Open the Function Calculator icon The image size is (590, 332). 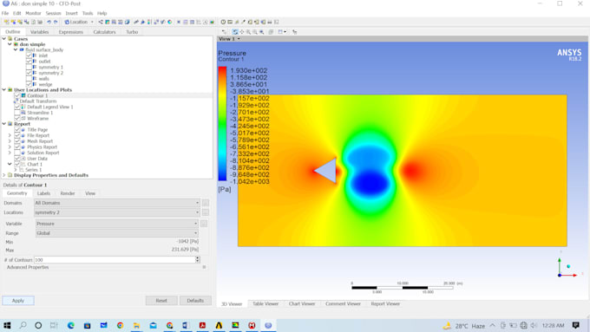click(x=250, y=22)
